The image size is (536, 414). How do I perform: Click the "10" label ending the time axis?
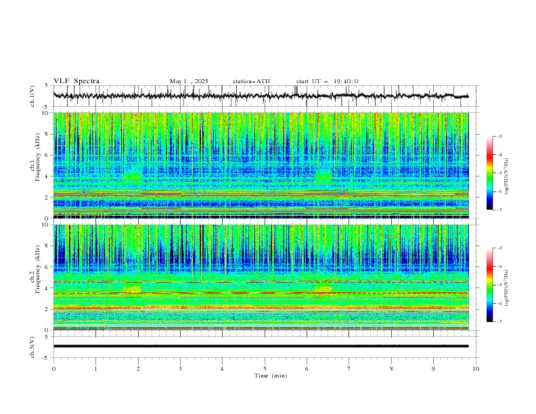476,369
